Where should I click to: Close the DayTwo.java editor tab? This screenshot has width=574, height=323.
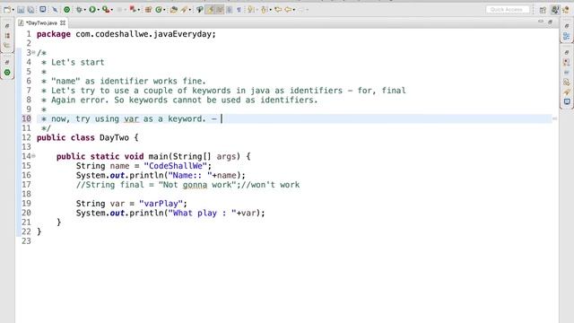click(x=63, y=22)
